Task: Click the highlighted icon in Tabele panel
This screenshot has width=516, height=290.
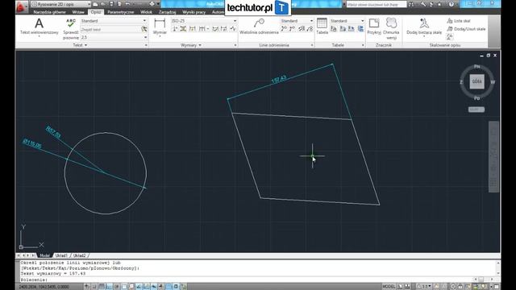Action: tap(360, 29)
